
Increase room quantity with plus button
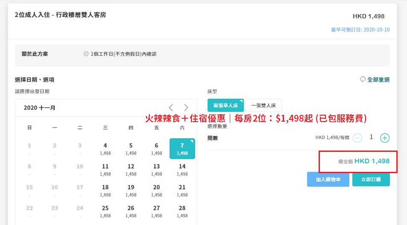click(385, 138)
